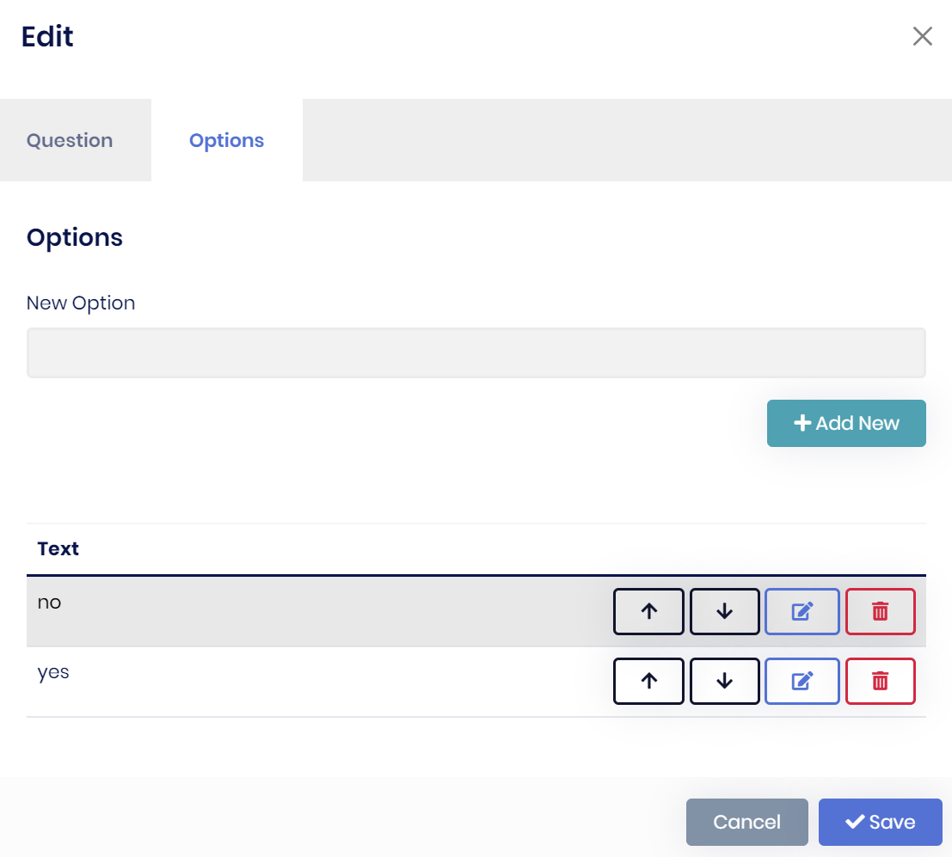Cancel editing the options
This screenshot has width=952, height=857.
point(746,821)
